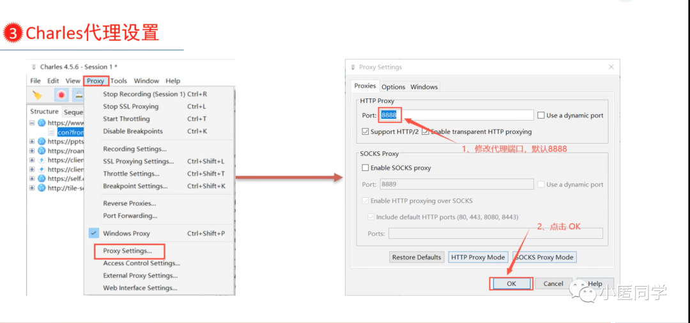Image resolution: width=690 pixels, height=323 pixels.
Task: Click the globe icon beside https://ppts
Action: 42,142
